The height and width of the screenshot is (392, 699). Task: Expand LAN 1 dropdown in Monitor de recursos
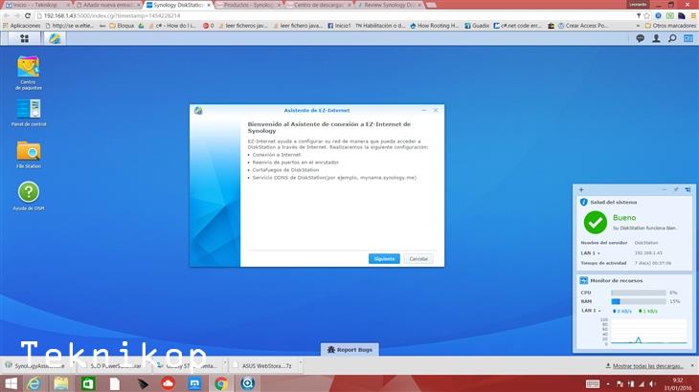click(x=592, y=310)
